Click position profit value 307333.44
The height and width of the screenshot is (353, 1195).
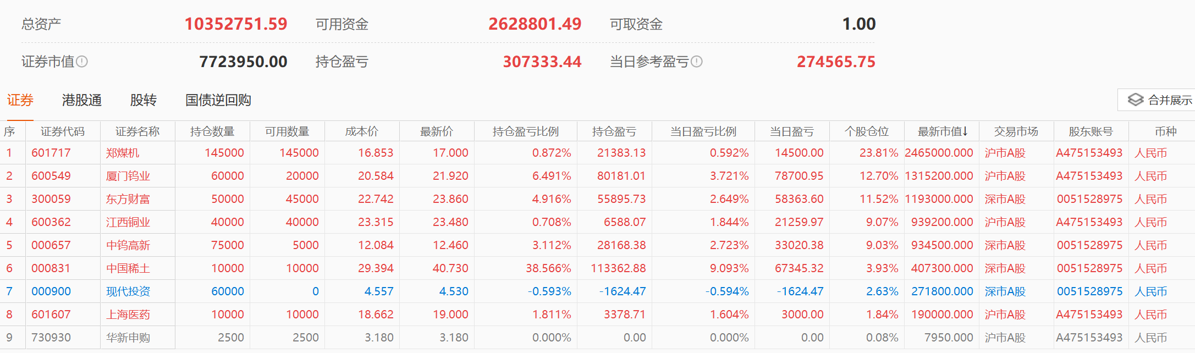[x=542, y=62]
